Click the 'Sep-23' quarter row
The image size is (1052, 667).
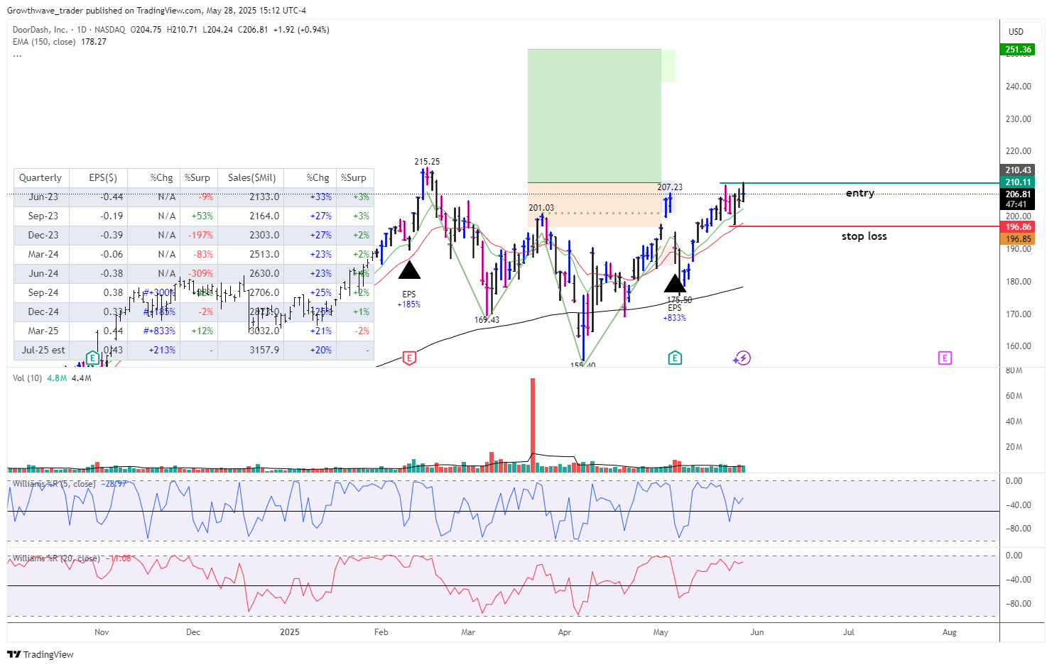pyautogui.click(x=193, y=216)
